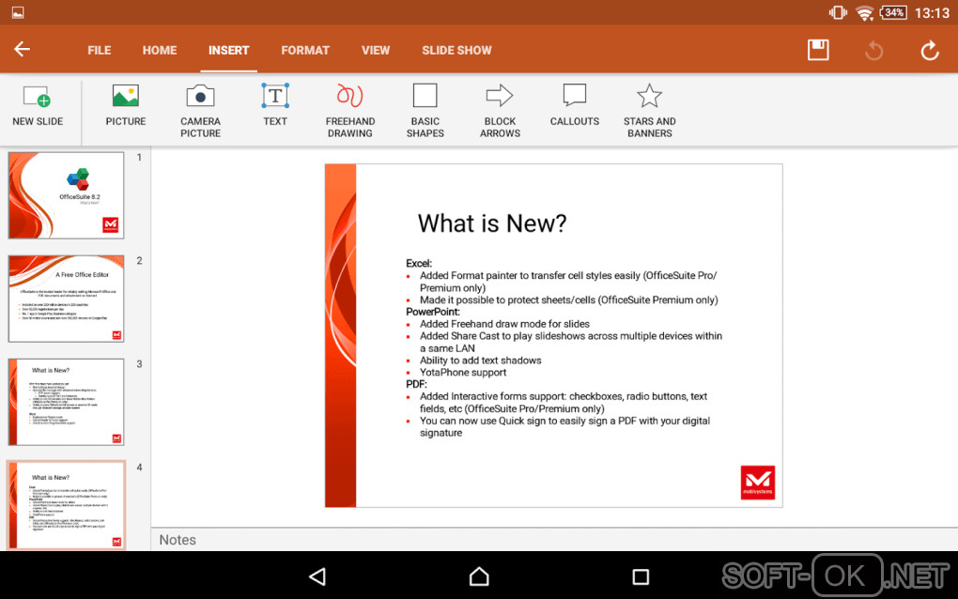This screenshot has width=958, height=599.
Task: Click 'Ability to add text shadows' bullet
Action: pyautogui.click(x=480, y=361)
